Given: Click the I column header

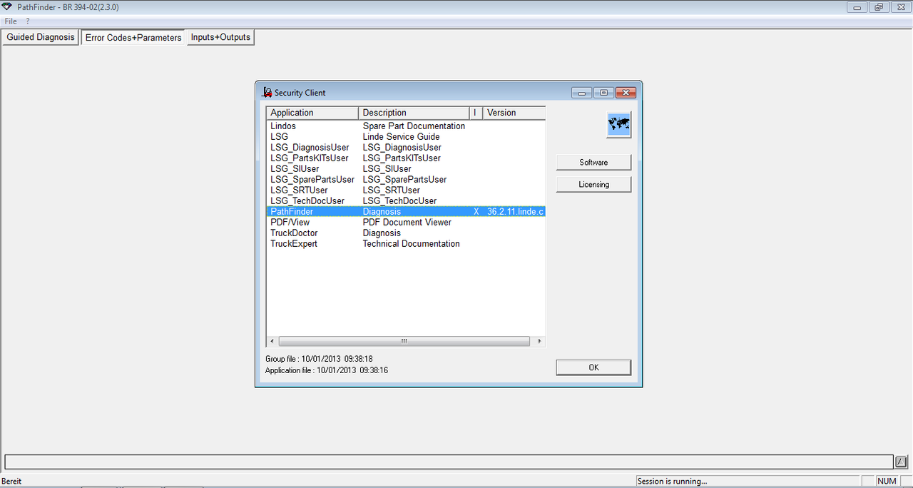Looking at the screenshot, I should pos(476,113).
